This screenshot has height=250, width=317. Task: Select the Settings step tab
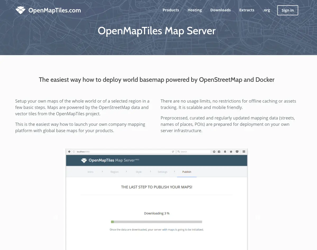click(163, 172)
